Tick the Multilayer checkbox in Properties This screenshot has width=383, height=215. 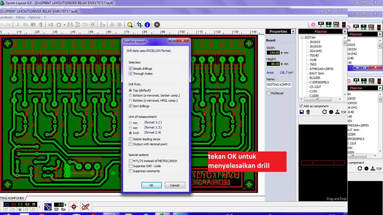tap(268, 93)
